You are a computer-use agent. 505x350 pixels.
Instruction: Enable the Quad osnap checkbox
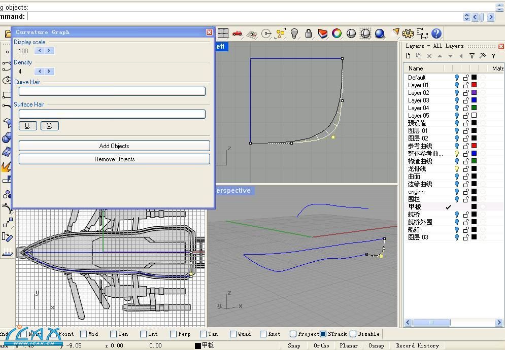click(x=233, y=334)
